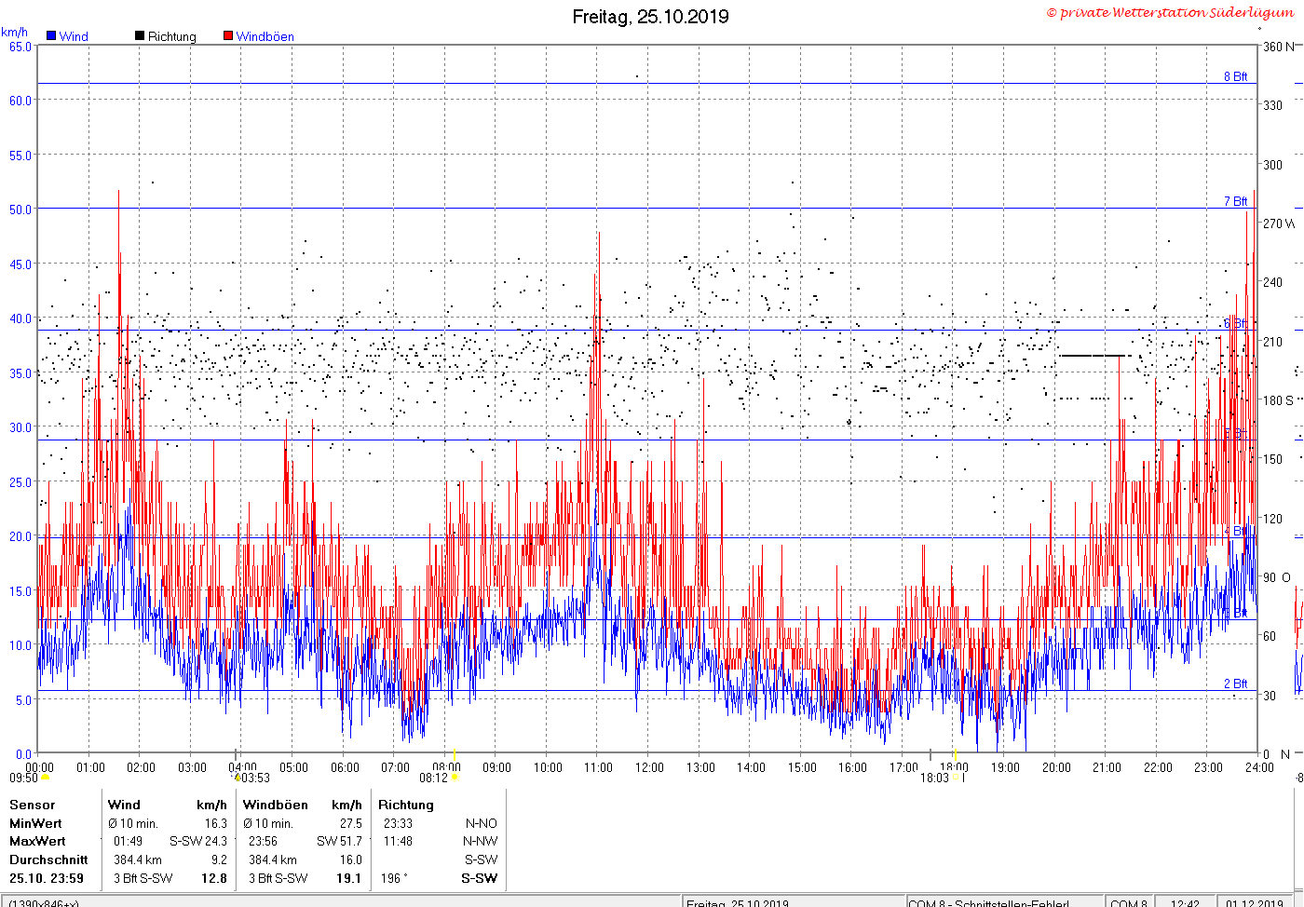Select the Richtung legend label
Viewport: 1304px width, 907px height.
tap(171, 36)
